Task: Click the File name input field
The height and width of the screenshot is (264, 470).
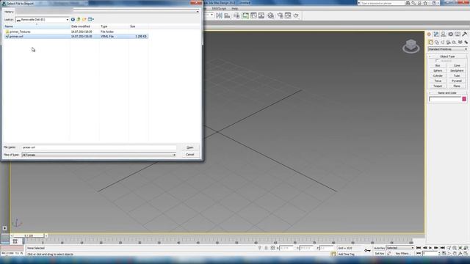Action: 99,147
